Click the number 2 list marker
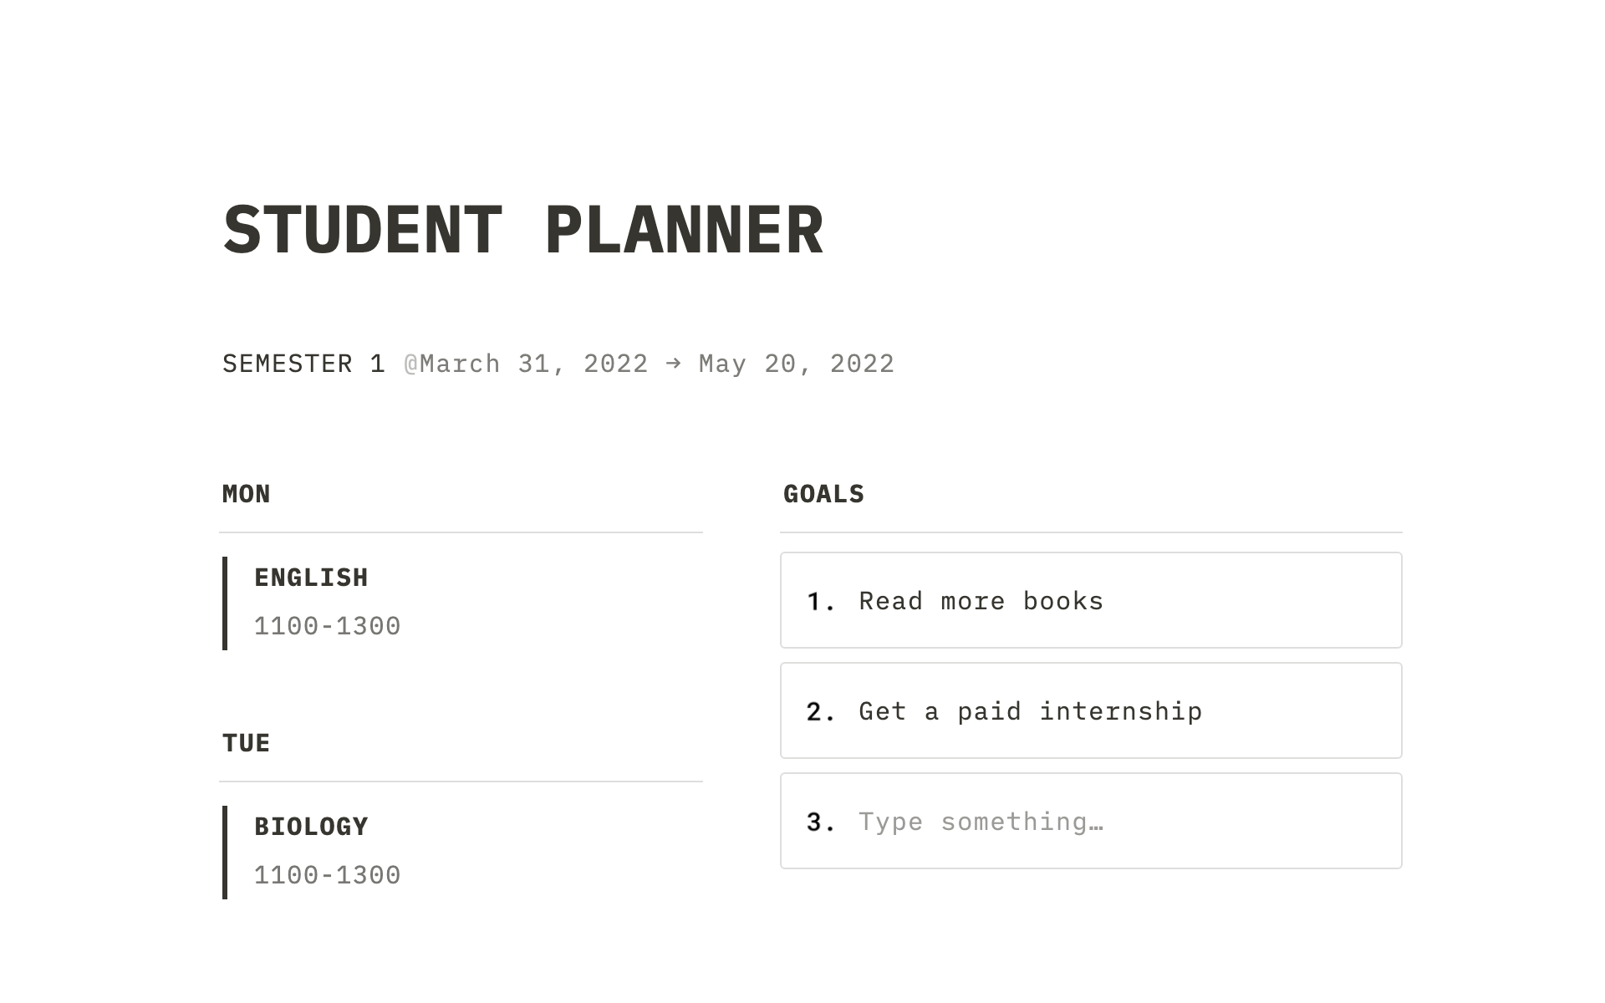Screen dimensions: 1605x1003 point(820,712)
